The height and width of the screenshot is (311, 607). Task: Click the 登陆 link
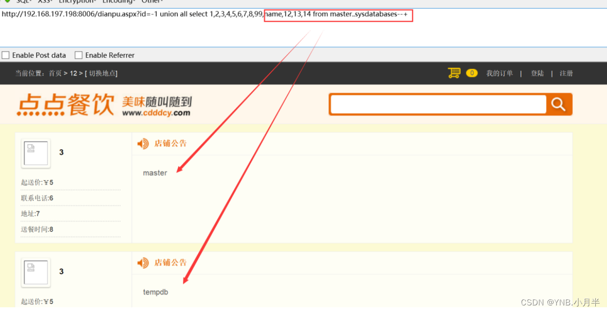537,73
